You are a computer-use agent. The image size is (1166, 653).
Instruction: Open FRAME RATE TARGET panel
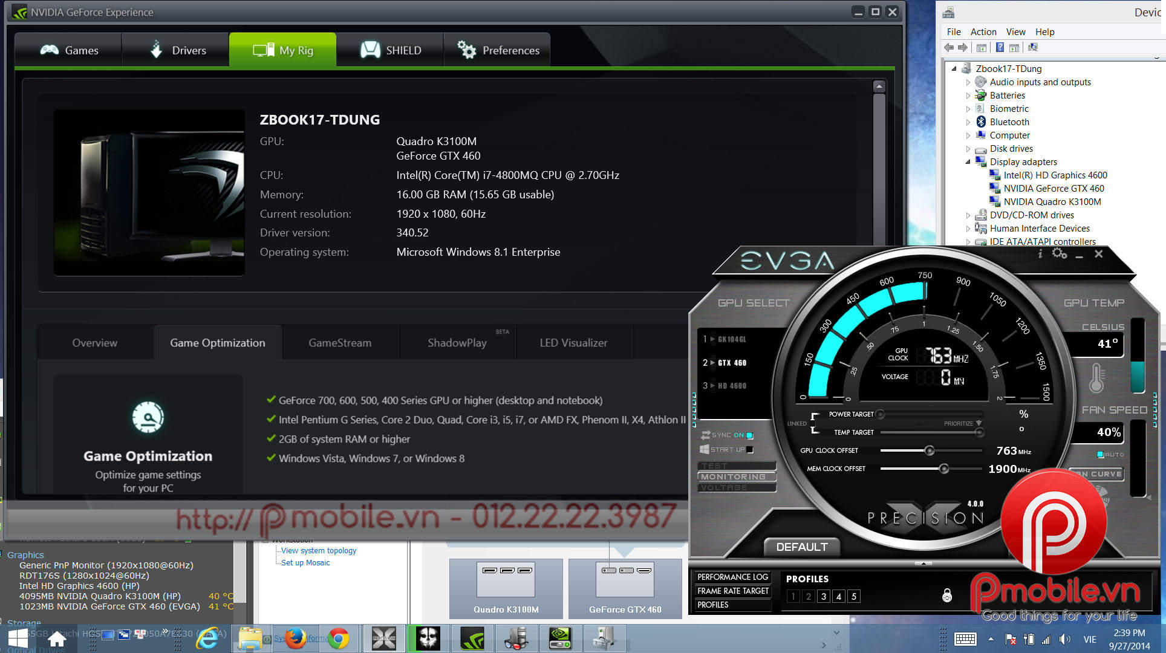click(733, 591)
